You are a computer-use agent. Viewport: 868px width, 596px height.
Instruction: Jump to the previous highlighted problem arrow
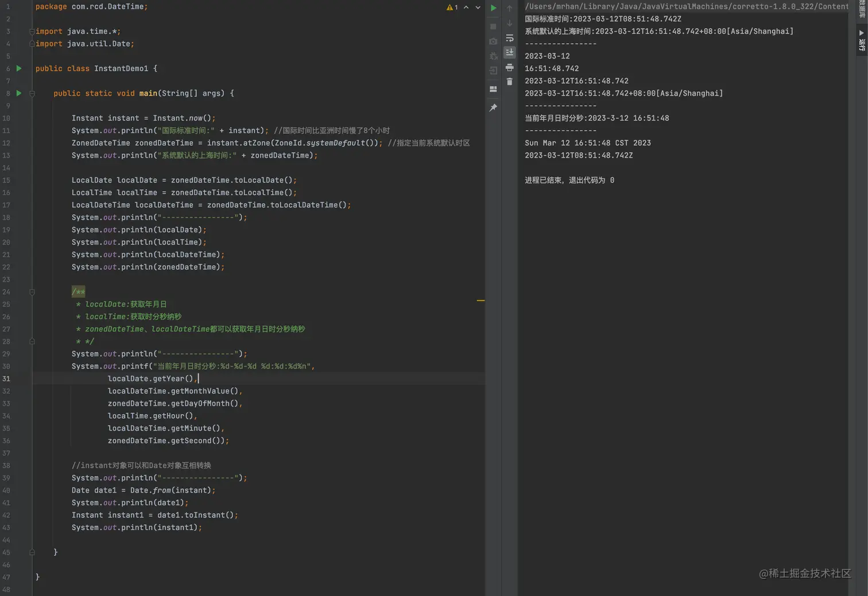point(466,7)
